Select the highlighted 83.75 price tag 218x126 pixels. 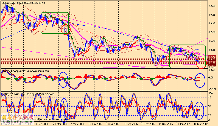(212, 57)
